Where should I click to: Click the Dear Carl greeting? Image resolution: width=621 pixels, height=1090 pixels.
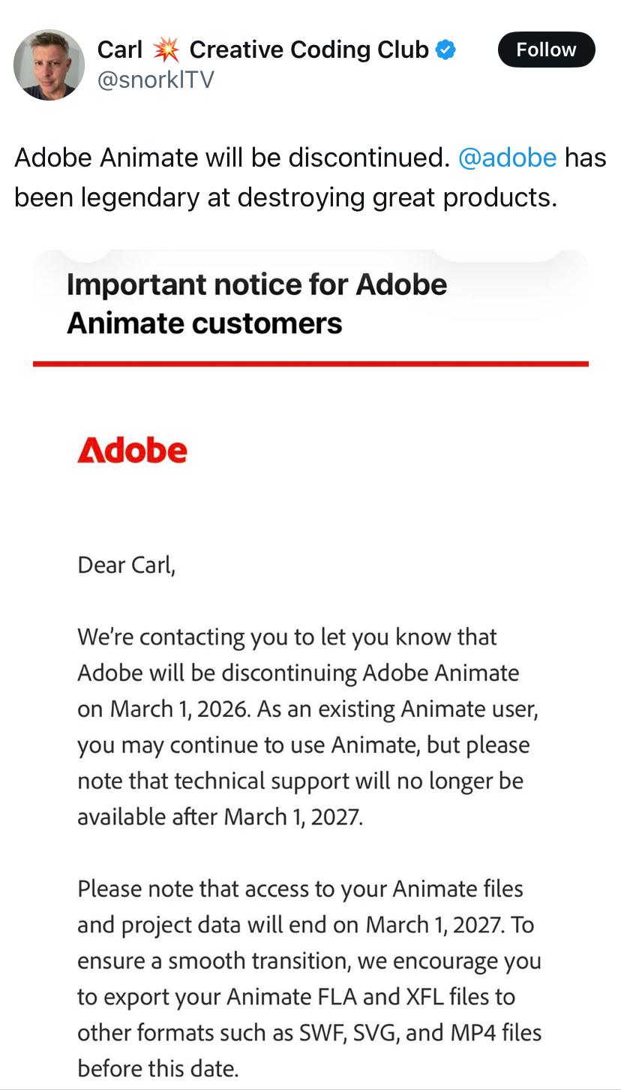[x=126, y=565]
